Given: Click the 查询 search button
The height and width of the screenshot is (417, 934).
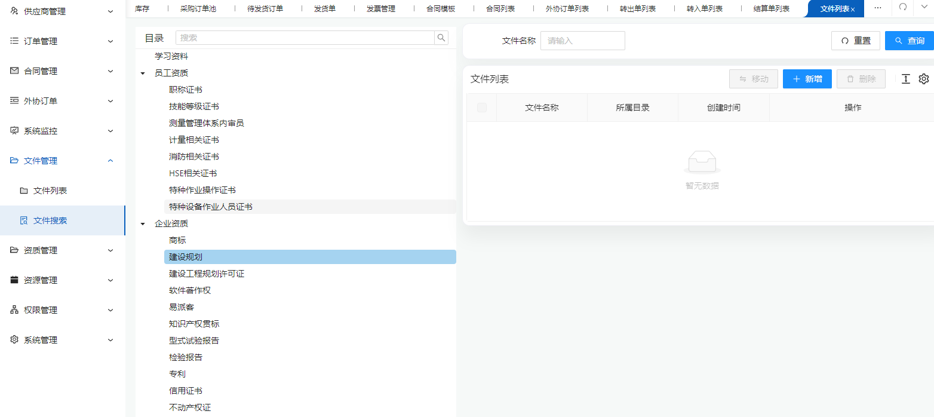Looking at the screenshot, I should click(909, 41).
